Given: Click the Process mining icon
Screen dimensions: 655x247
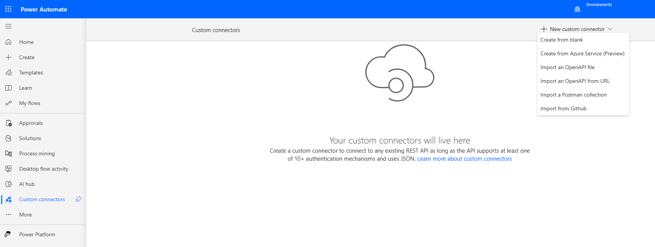Looking at the screenshot, I should (x=8, y=153).
